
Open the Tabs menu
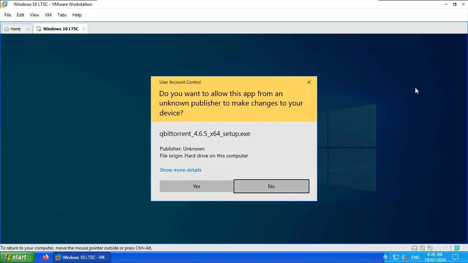tap(62, 15)
